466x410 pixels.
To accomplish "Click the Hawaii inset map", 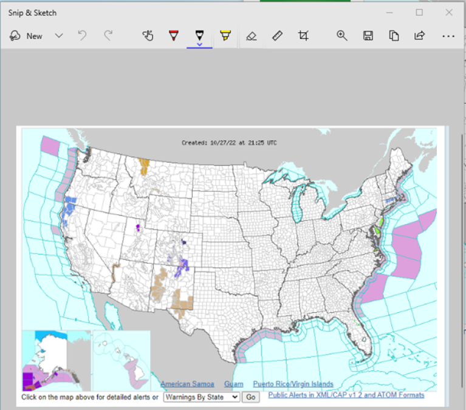I will pyautogui.click(x=122, y=361).
